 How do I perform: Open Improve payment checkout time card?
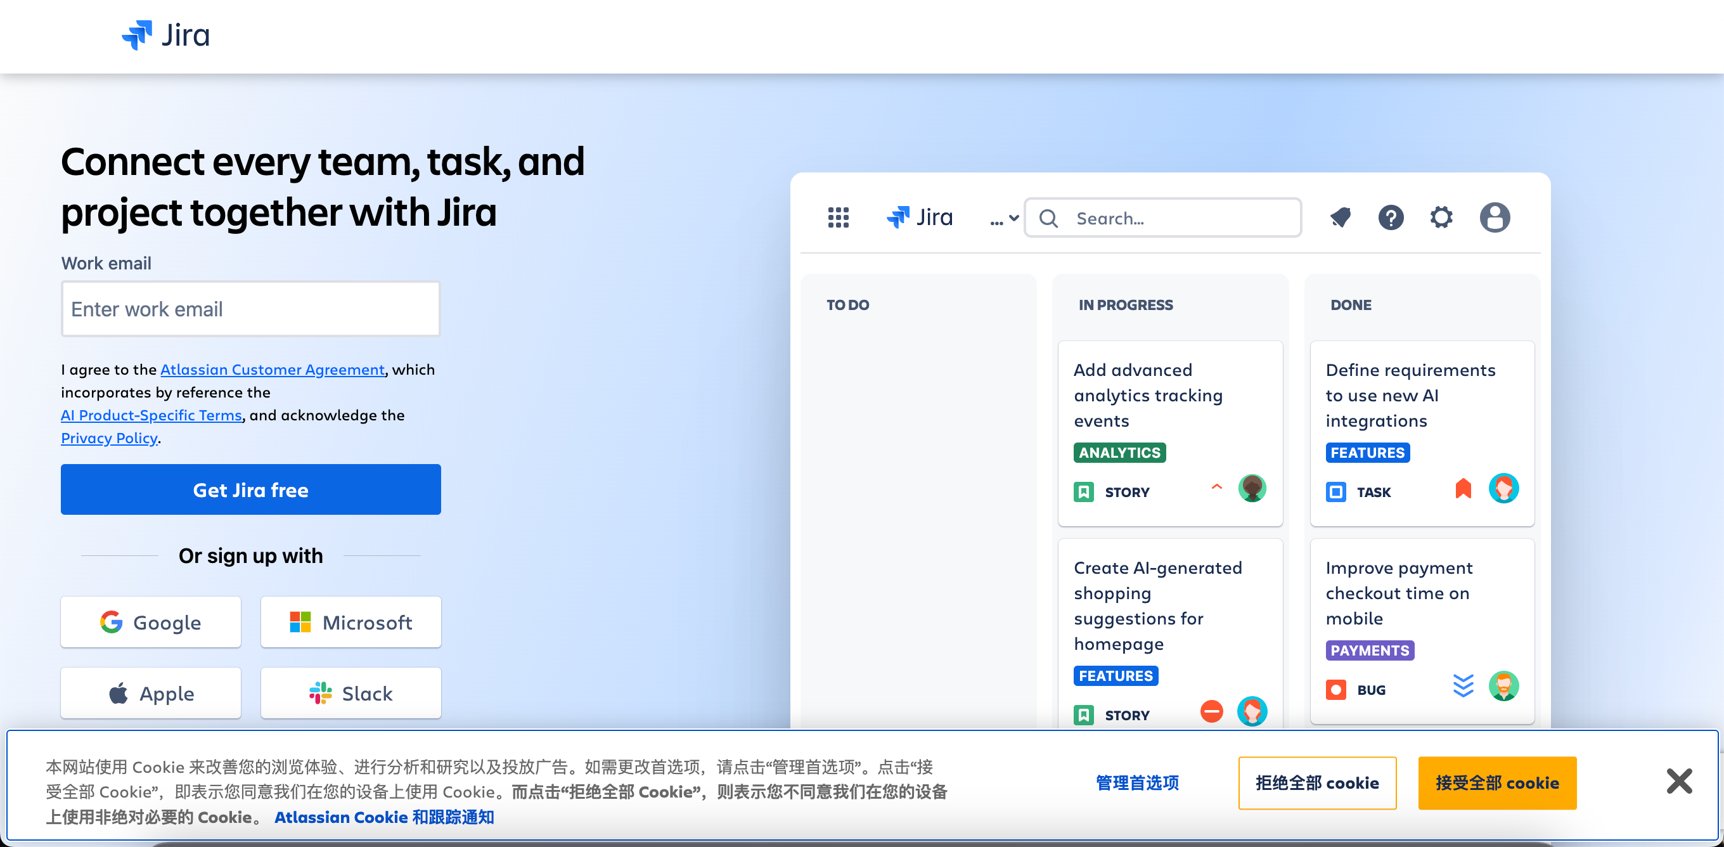pos(1422,631)
